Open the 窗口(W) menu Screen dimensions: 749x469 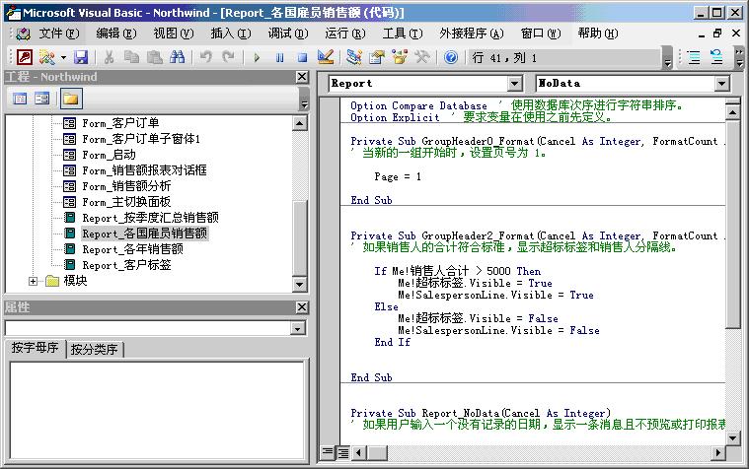(541, 33)
